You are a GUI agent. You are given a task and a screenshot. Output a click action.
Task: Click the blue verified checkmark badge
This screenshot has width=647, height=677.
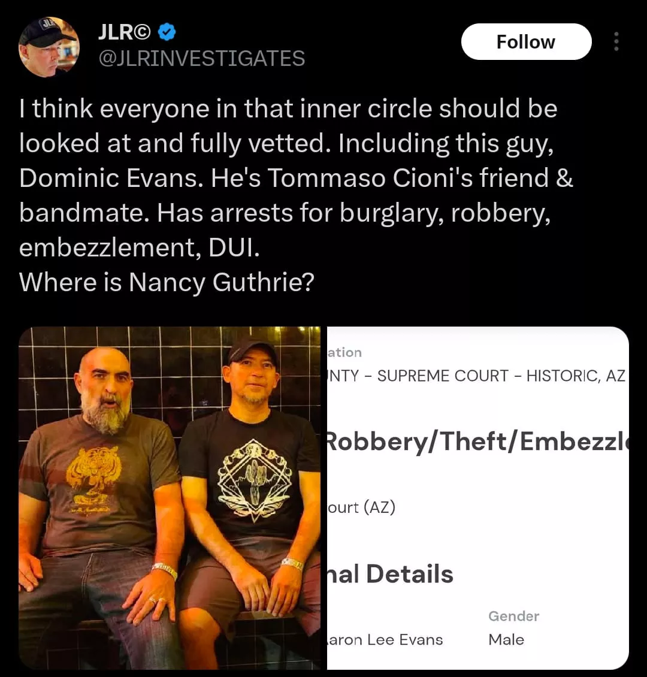(167, 32)
